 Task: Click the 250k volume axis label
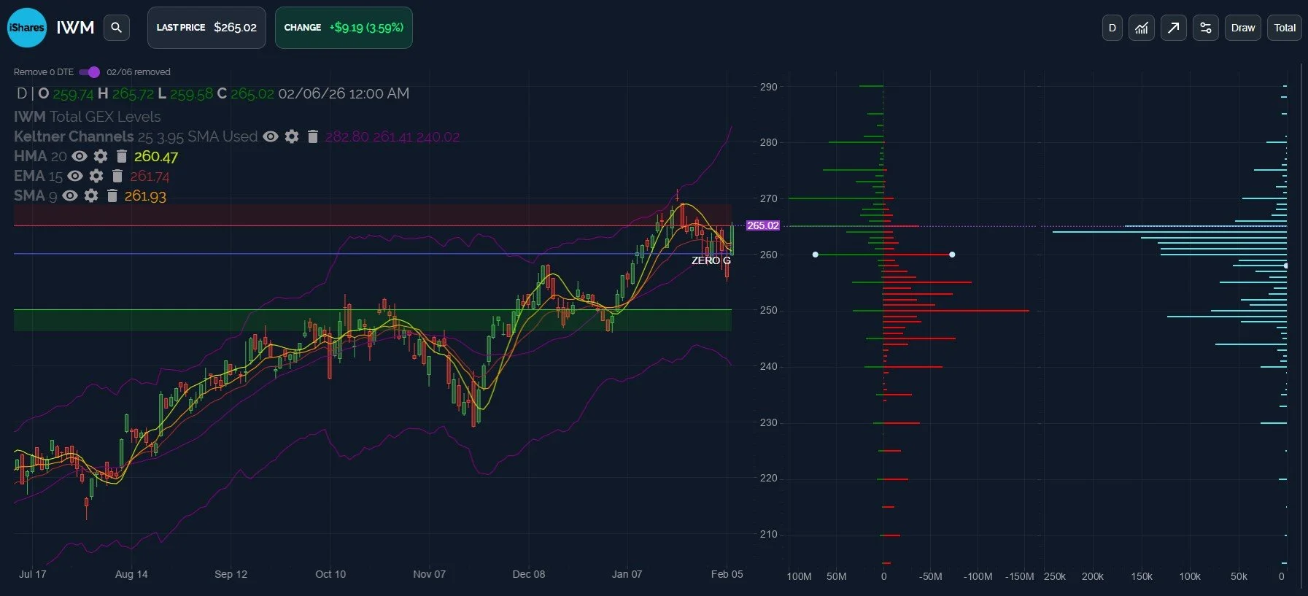1055,576
